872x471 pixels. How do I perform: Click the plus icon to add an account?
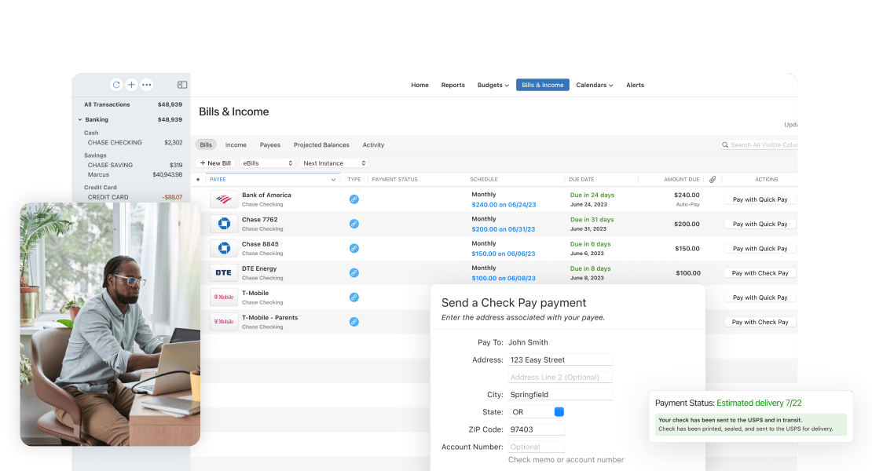tap(131, 84)
